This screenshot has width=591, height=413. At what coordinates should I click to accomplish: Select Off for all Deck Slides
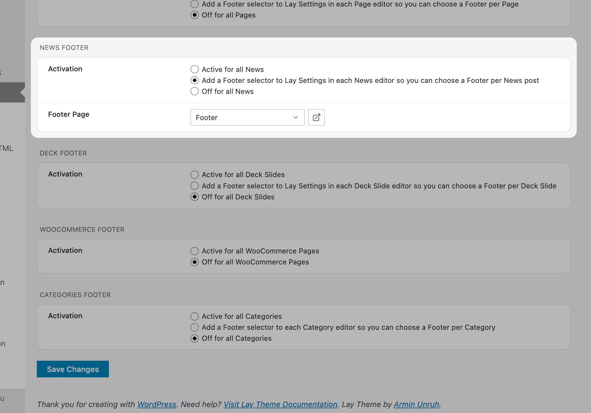(x=195, y=197)
